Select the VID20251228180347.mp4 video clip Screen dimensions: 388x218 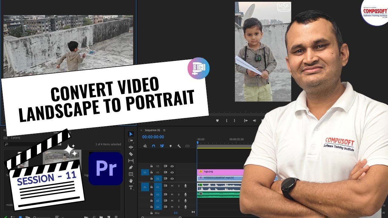(220, 178)
